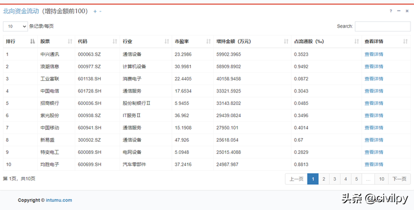The height and width of the screenshot is (210, 414).
Task: Click the minus icon beside panel title
Action: pos(100,11)
